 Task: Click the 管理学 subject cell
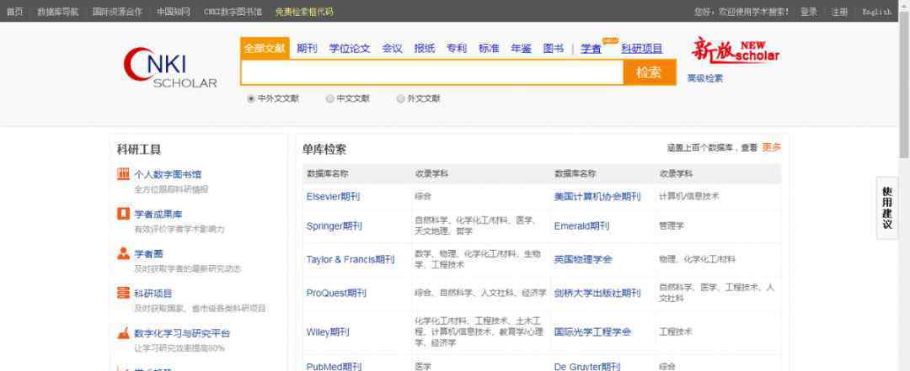(x=672, y=225)
